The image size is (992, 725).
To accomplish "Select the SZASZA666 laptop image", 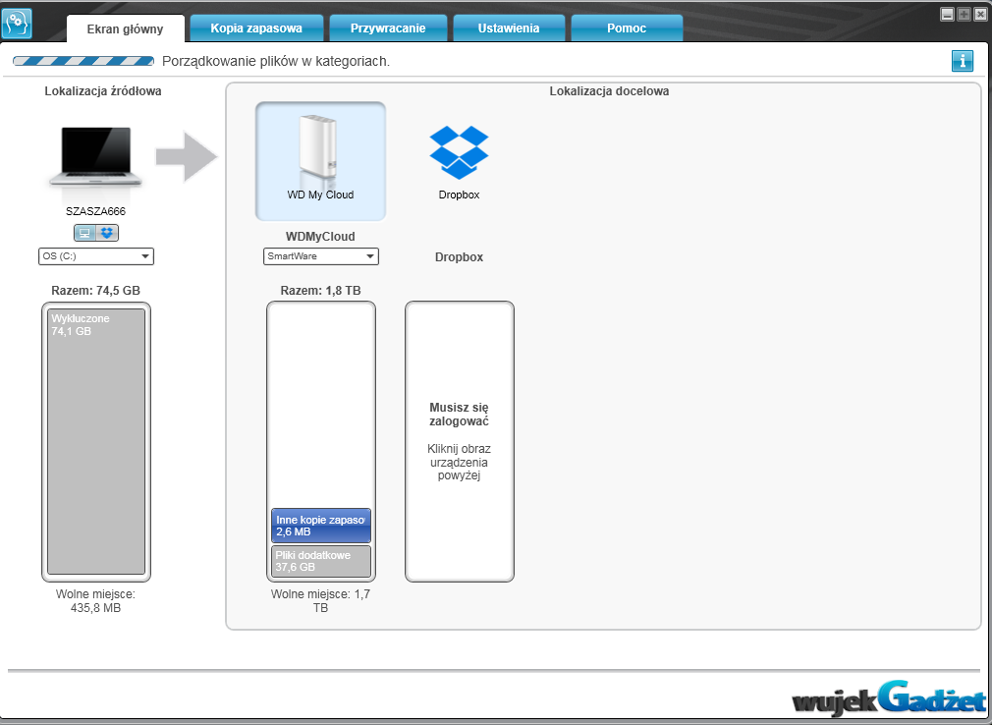I will click(95, 157).
